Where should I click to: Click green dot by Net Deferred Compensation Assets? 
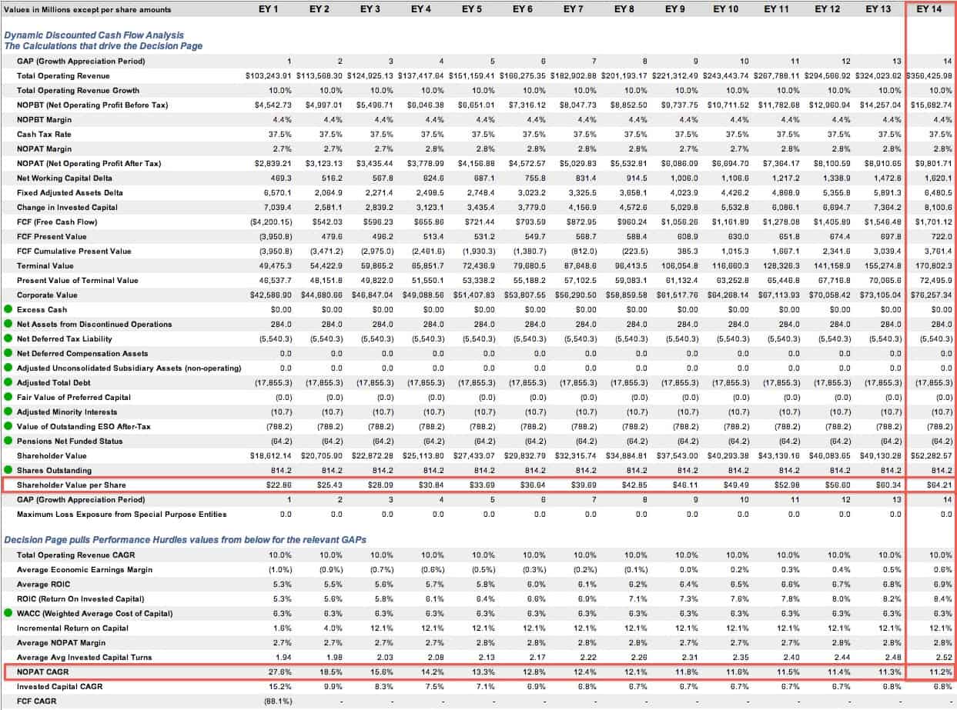(8, 353)
